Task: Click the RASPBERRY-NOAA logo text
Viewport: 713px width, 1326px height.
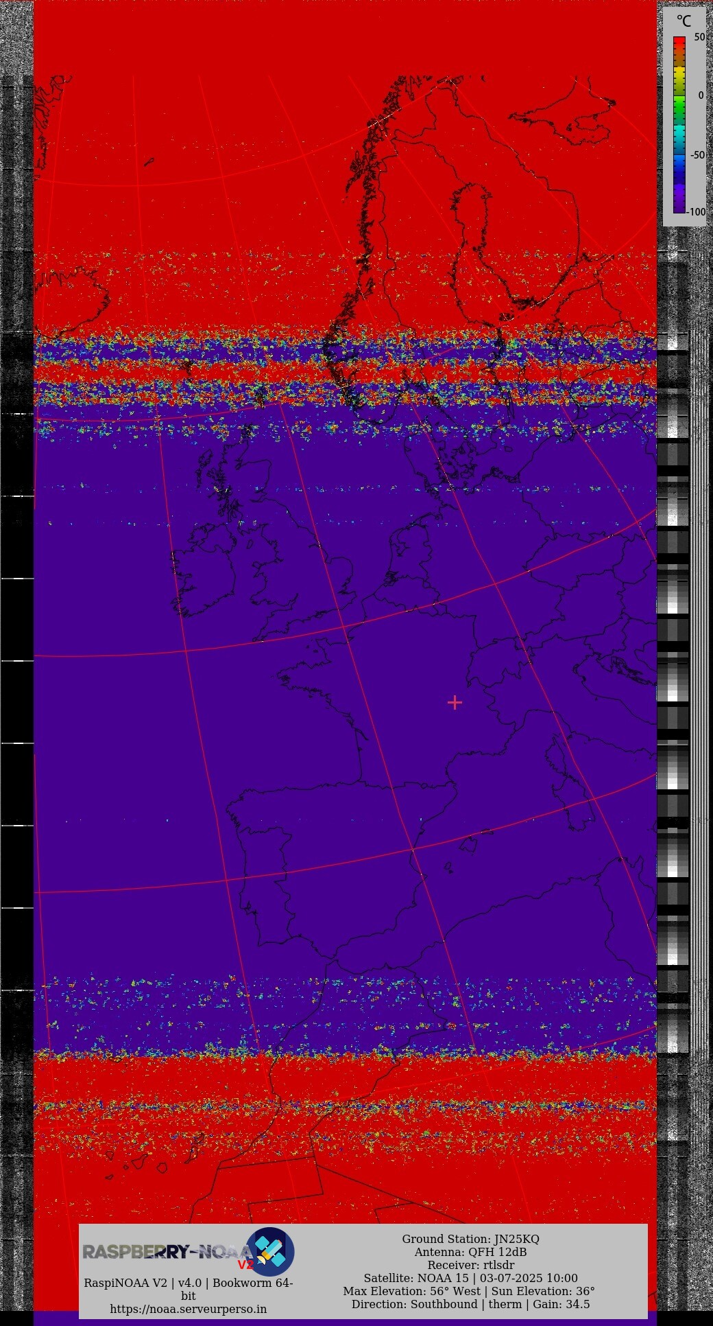Action: point(167,1252)
